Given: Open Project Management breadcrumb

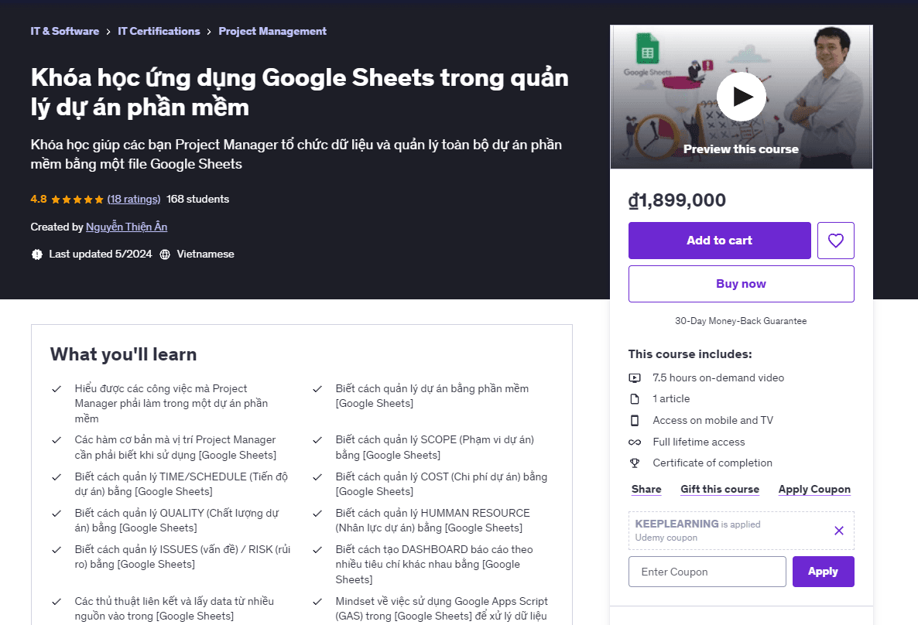Looking at the screenshot, I should coord(272,31).
